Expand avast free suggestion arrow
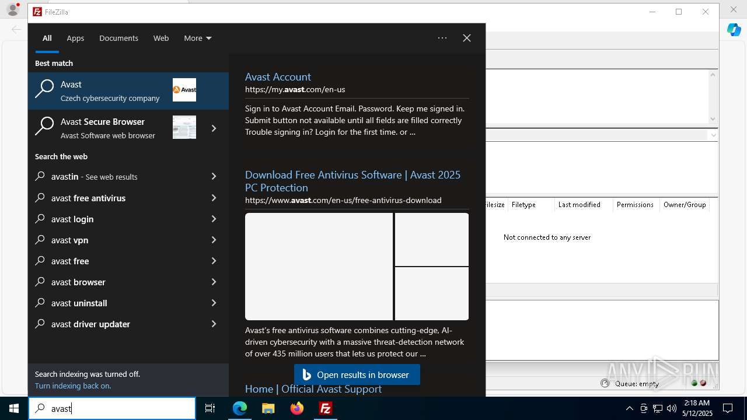 pos(214,261)
